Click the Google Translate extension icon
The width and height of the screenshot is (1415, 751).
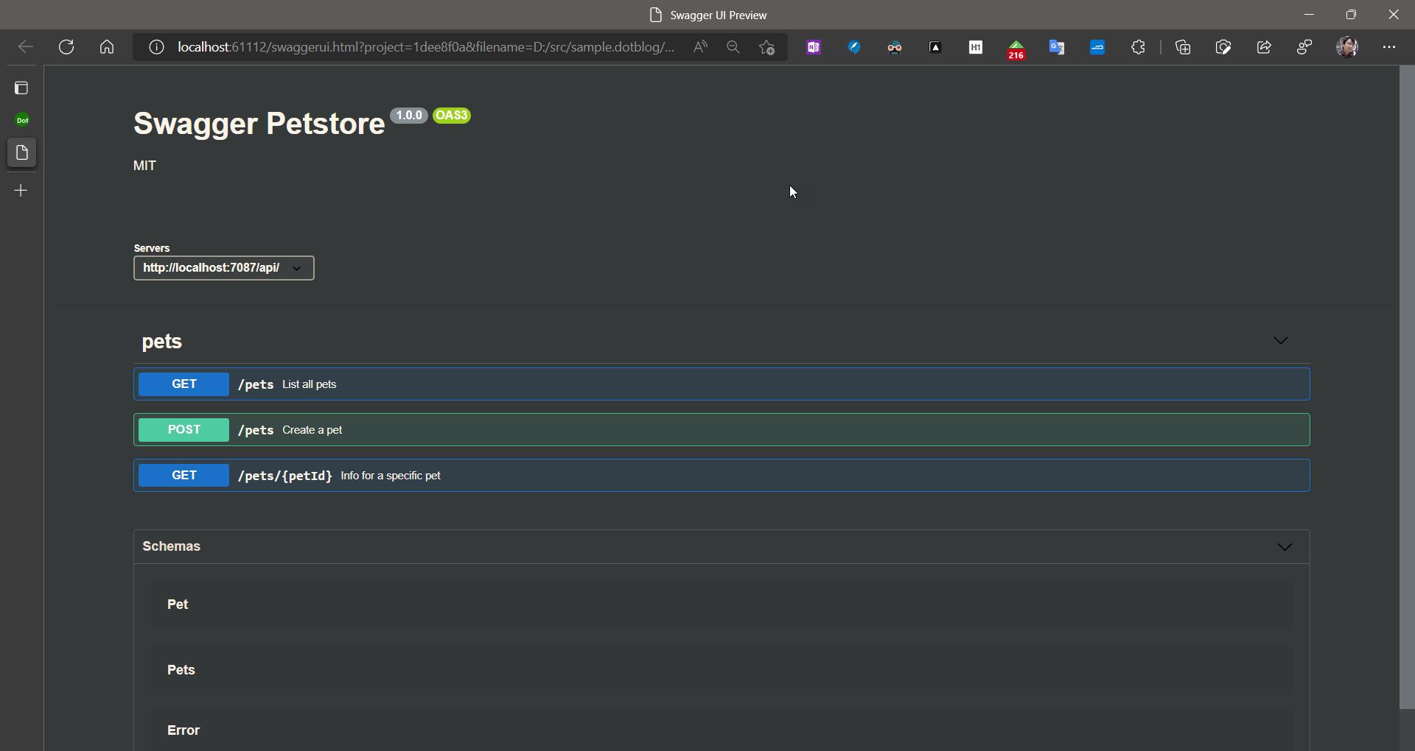pos(1057,47)
